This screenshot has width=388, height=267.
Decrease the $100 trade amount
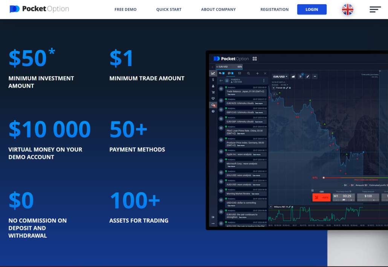pyautogui.click(x=363, y=200)
